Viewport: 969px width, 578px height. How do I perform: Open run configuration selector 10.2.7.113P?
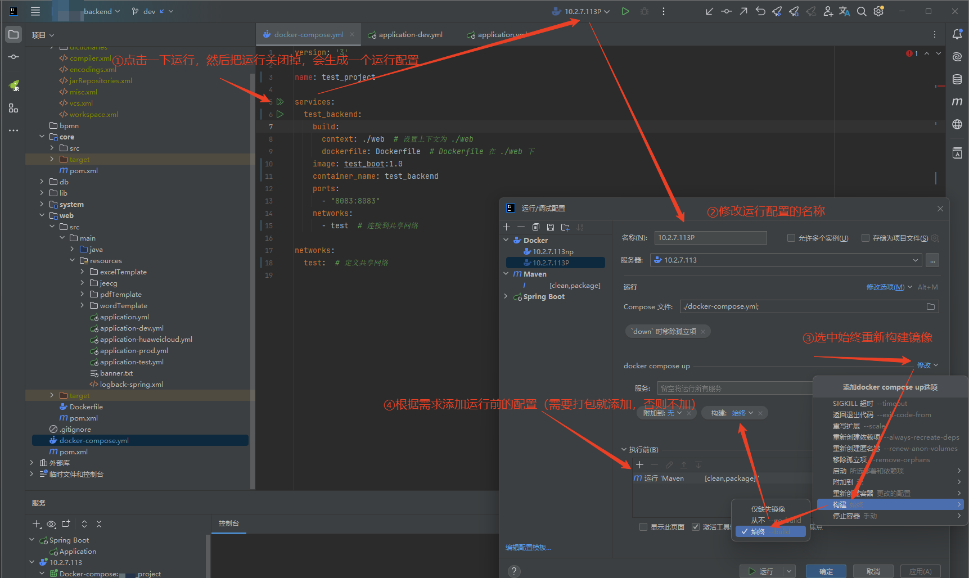click(582, 11)
